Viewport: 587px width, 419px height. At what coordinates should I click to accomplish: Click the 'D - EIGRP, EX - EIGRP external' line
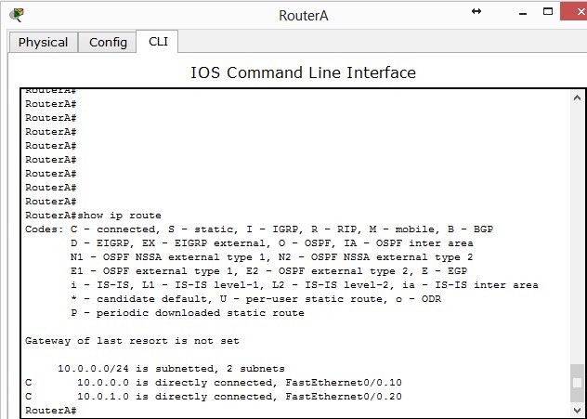(272, 243)
